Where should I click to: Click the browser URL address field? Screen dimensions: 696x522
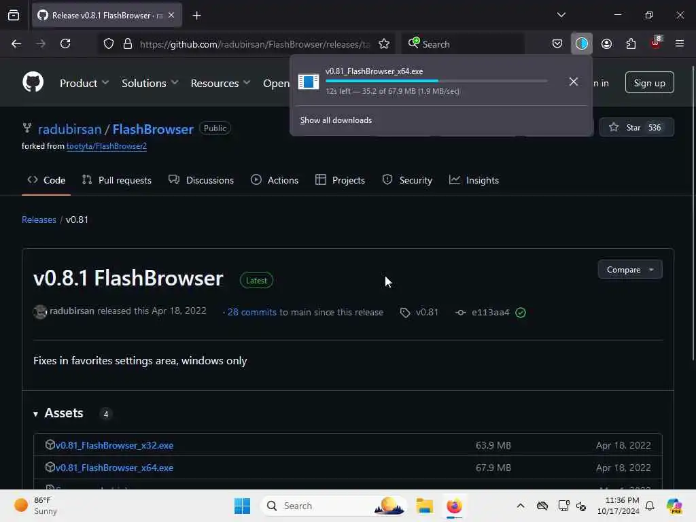(x=254, y=44)
